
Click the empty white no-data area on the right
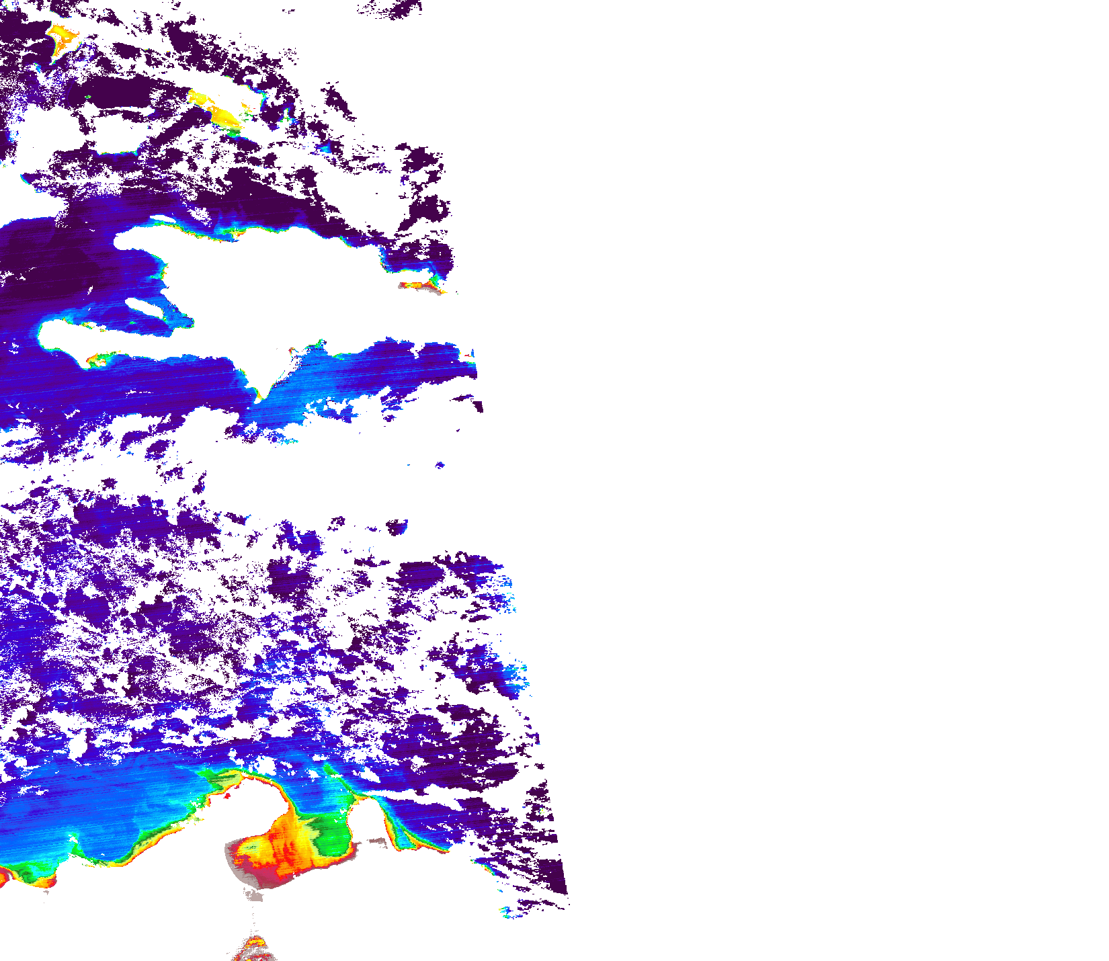[x=807, y=403]
